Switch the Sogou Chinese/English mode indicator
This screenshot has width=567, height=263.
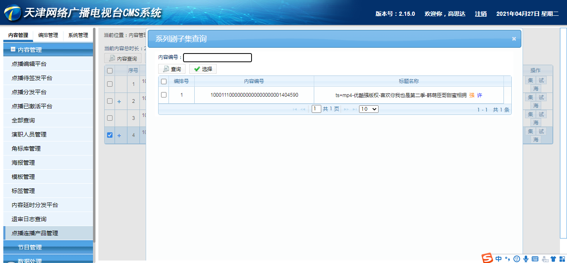(499, 259)
